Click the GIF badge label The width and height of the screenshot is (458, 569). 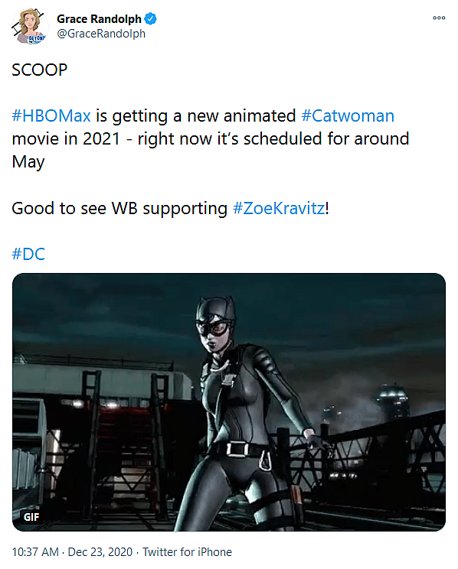(x=31, y=517)
